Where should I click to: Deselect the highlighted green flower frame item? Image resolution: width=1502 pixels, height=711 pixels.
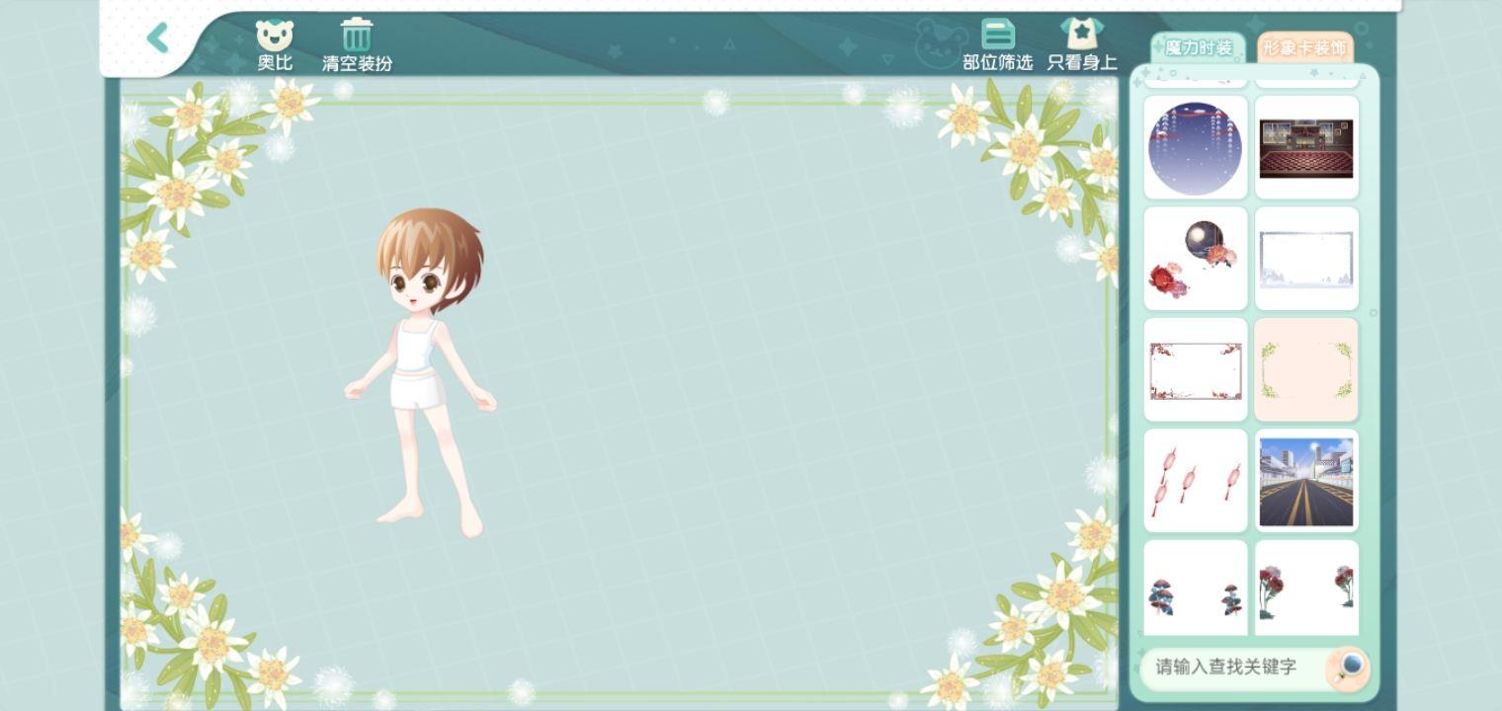coord(1306,370)
